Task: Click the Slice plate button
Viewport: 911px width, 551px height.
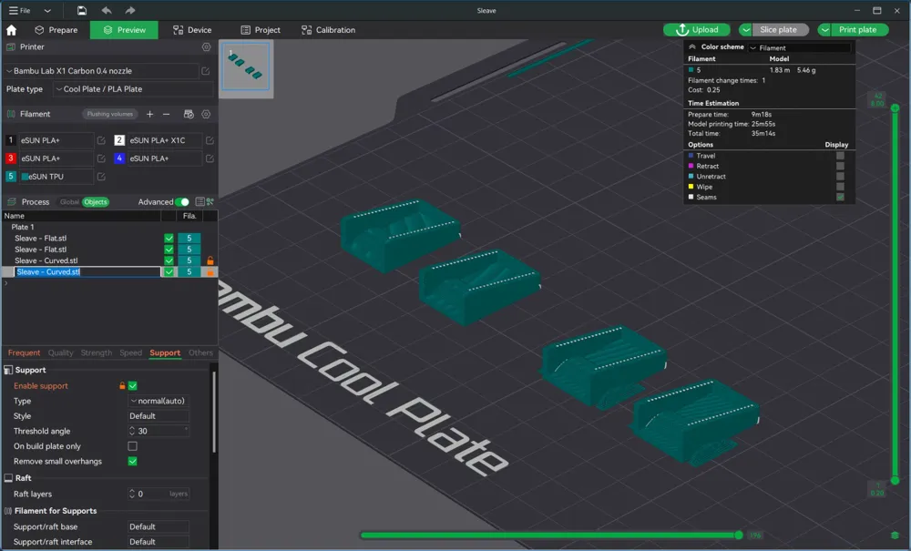Action: point(781,30)
